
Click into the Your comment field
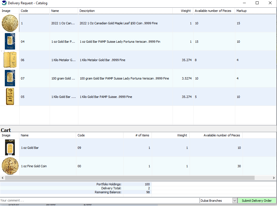[99, 201]
